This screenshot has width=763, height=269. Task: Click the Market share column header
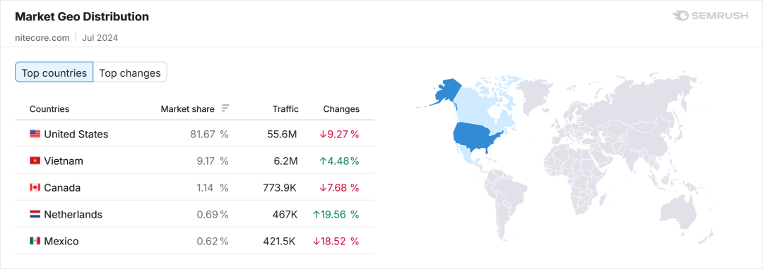187,109
